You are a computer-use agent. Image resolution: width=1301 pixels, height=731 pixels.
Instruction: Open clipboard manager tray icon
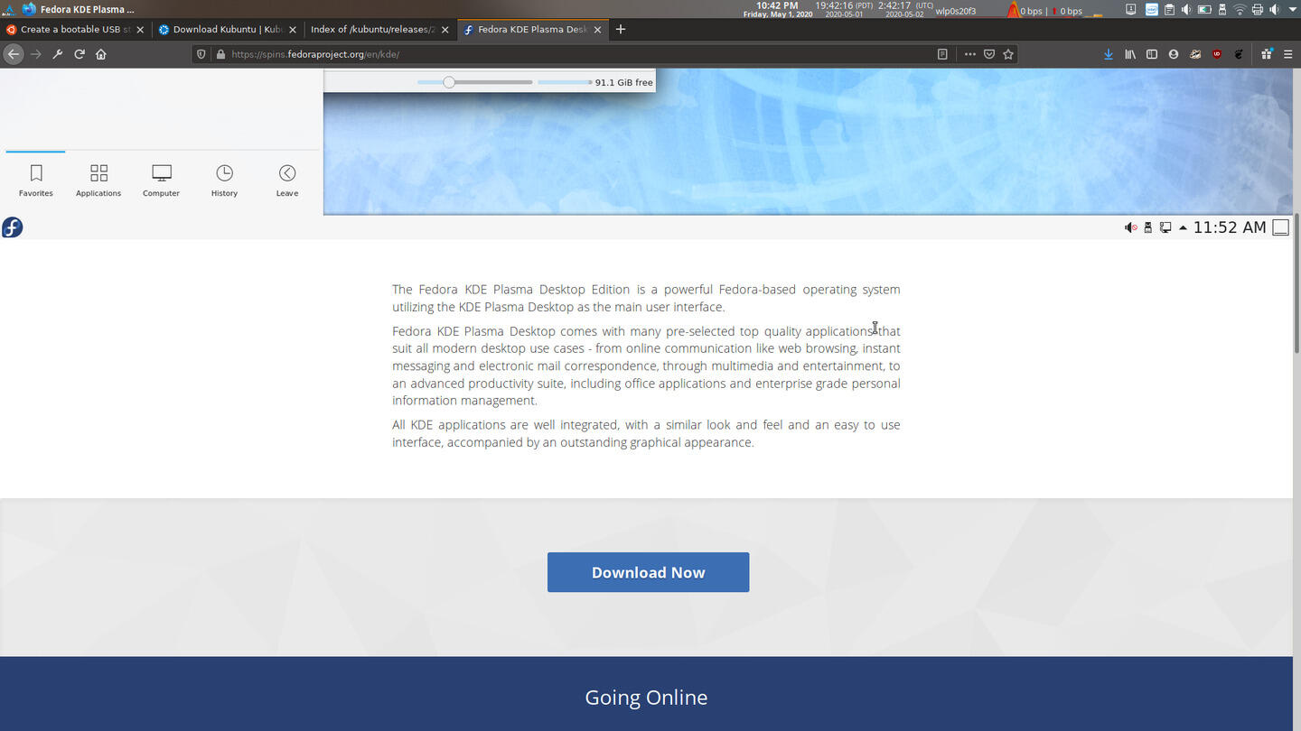(1169, 9)
